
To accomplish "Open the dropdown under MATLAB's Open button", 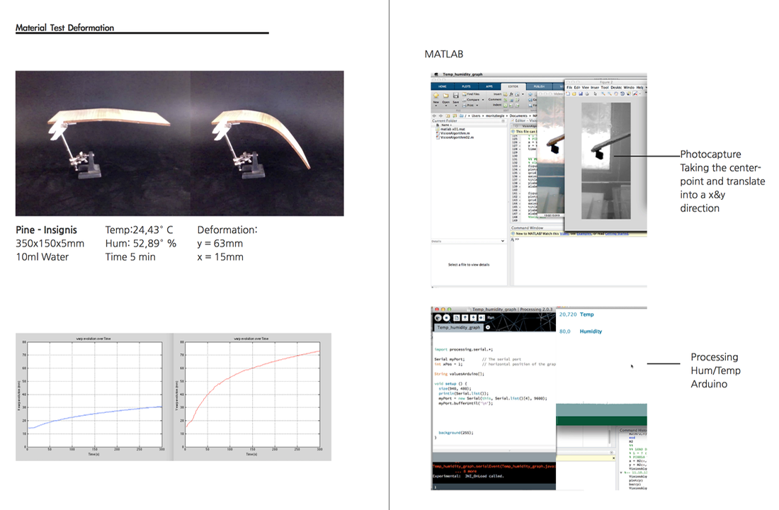I will tap(445, 106).
